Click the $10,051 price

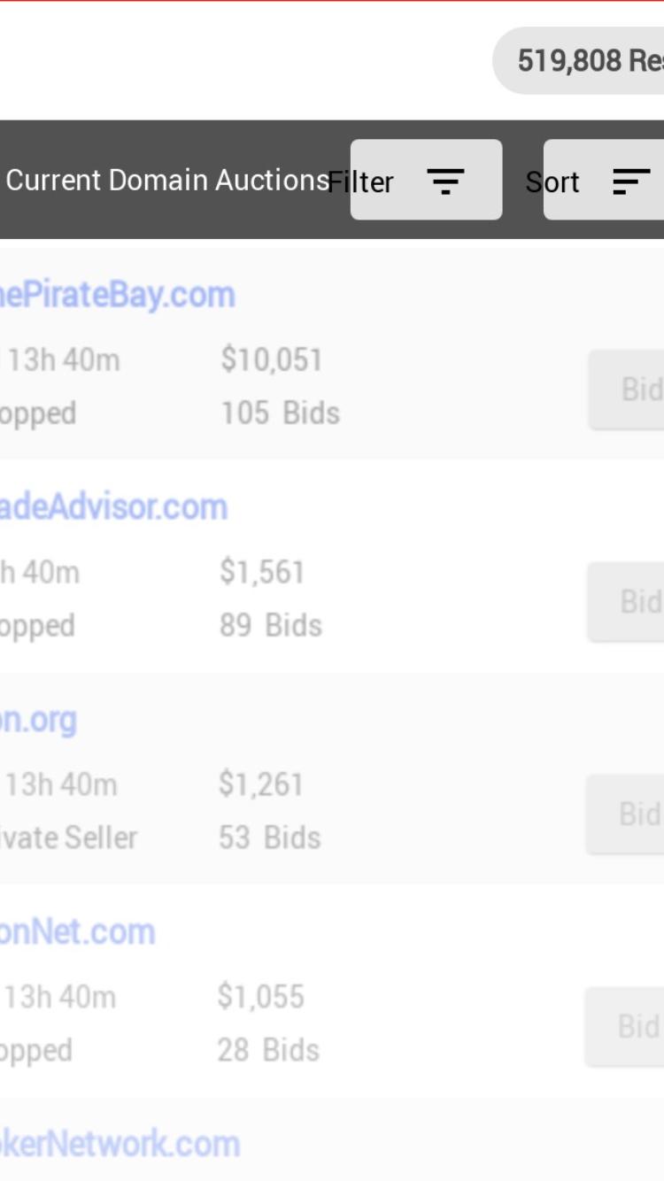click(x=273, y=360)
